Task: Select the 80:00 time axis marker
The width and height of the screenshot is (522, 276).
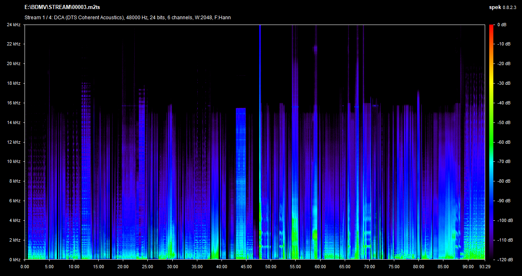Action: (418, 267)
